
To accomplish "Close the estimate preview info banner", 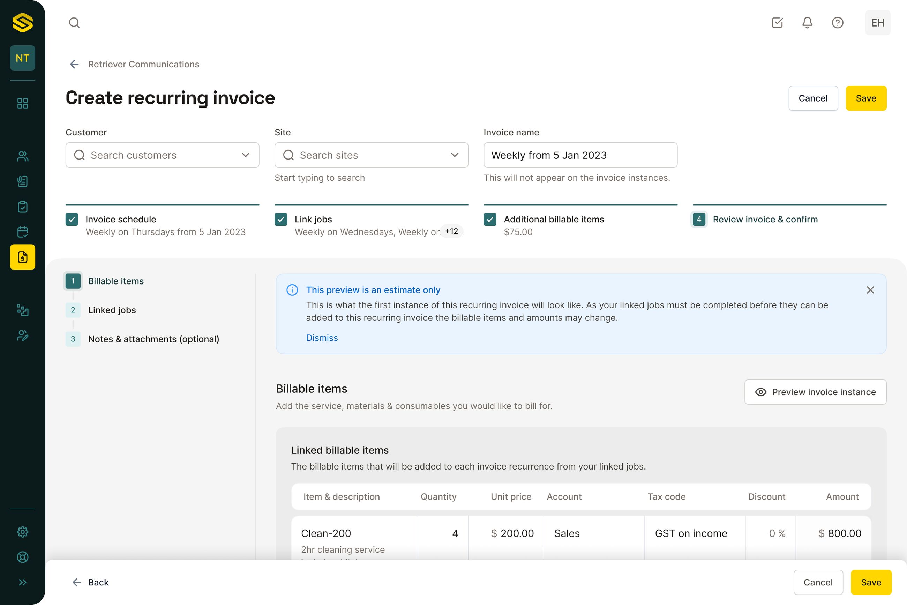I will (x=870, y=290).
